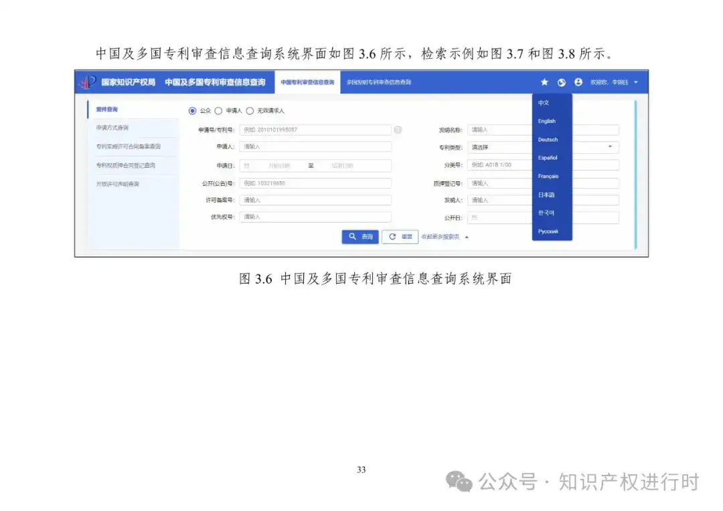Click the 公开日 date field
This screenshot has width=723, height=511.
pos(543,217)
